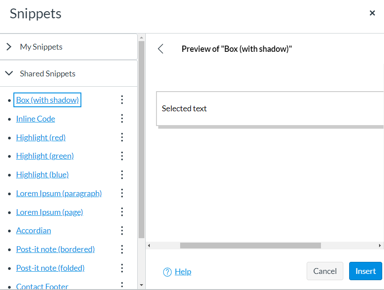This screenshot has width=384, height=290.
Task: Click the preview horizontal scrollbar thumb
Action: click(x=250, y=245)
